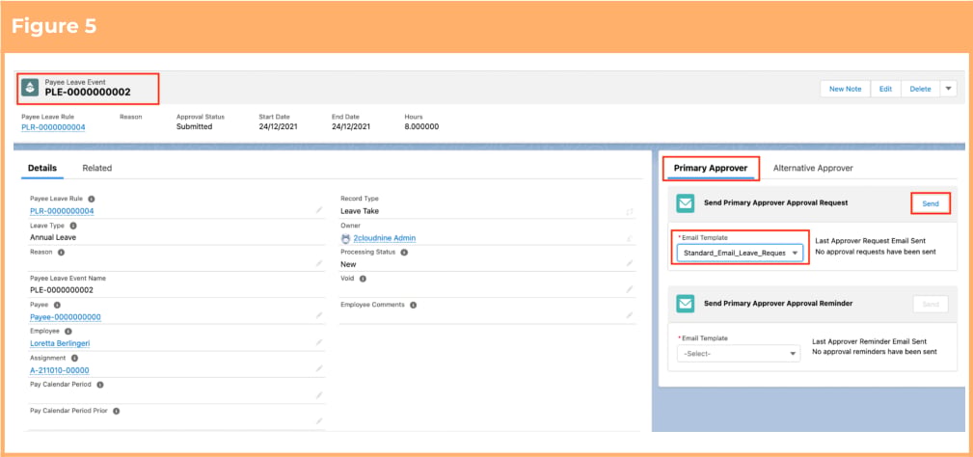Edit Employee field using pencil icon
973x457 pixels.
(x=319, y=342)
